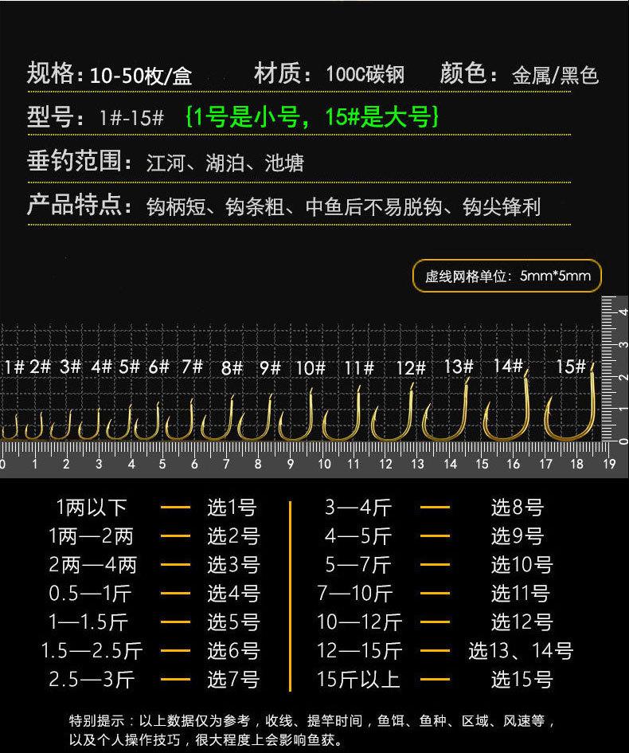Click the 材质 100C碳钢 label
Viewport: 629px width, 753px height.
point(329,75)
